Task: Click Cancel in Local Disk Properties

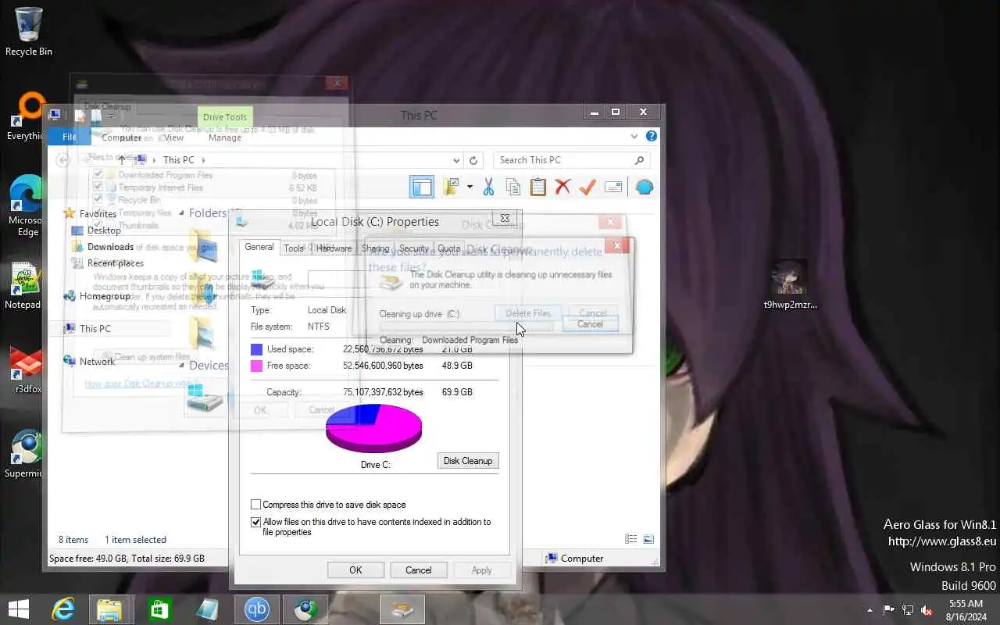Action: [418, 570]
